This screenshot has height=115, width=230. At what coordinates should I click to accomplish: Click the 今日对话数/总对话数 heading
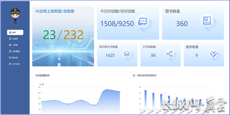(118, 11)
